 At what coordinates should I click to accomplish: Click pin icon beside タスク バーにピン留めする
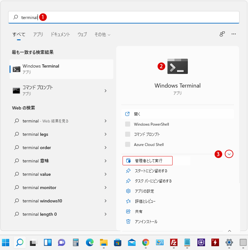[x=128, y=181]
